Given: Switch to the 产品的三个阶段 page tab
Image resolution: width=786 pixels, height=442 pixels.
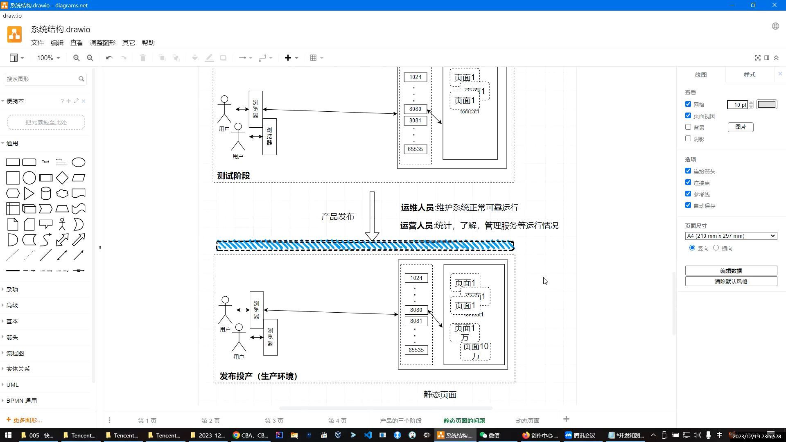Looking at the screenshot, I should coord(401,421).
